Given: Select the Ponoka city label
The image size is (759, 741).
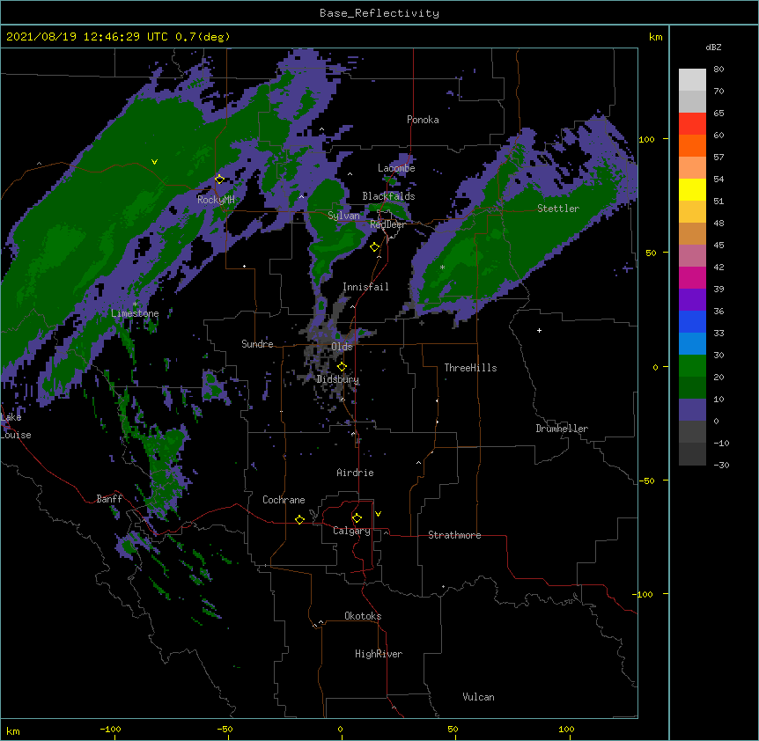Looking at the screenshot, I should (423, 120).
